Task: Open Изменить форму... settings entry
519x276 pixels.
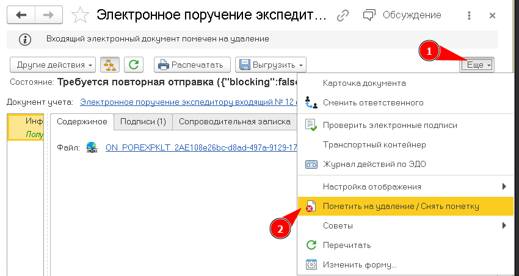Action: tap(405, 265)
